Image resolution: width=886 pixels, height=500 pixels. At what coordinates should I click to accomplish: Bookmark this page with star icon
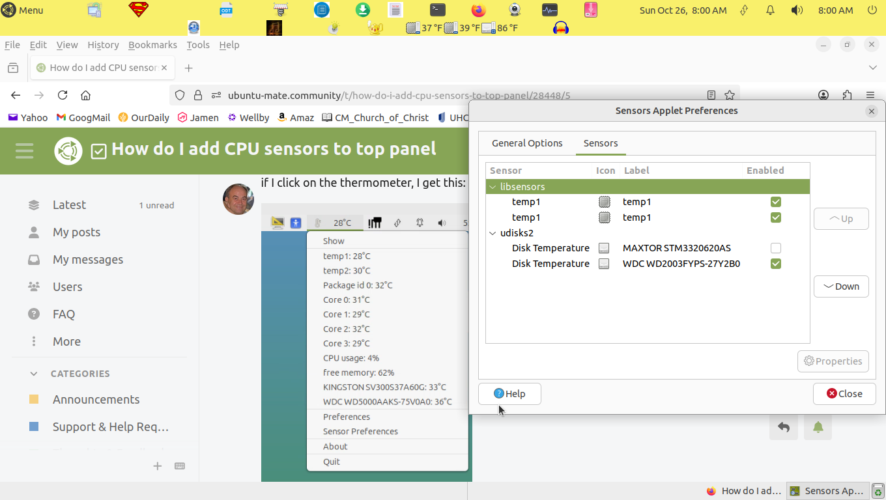730,95
